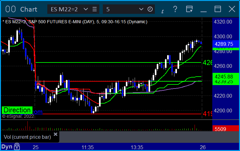Maximize the chart window
This screenshot has width=240, height=151.
[x=218, y=9]
